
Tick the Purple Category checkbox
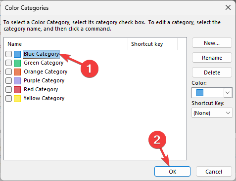point(8,80)
